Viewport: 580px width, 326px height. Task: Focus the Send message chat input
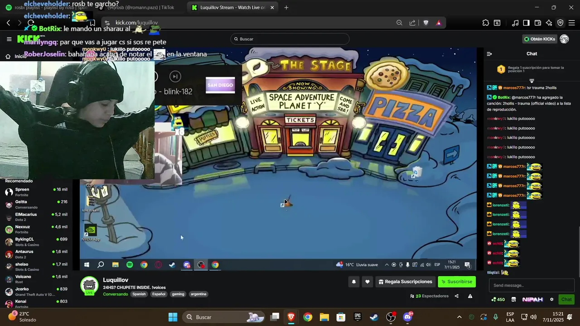[532, 285]
